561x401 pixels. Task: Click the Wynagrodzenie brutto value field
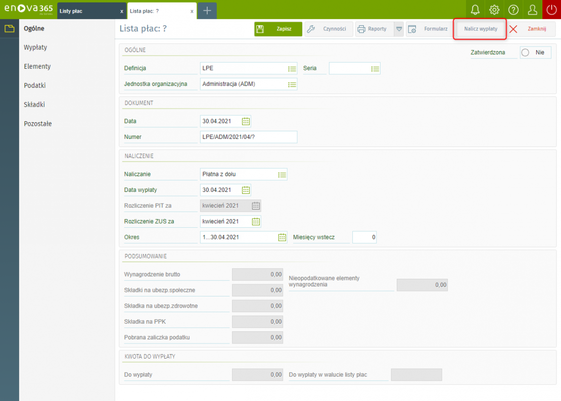(x=257, y=274)
